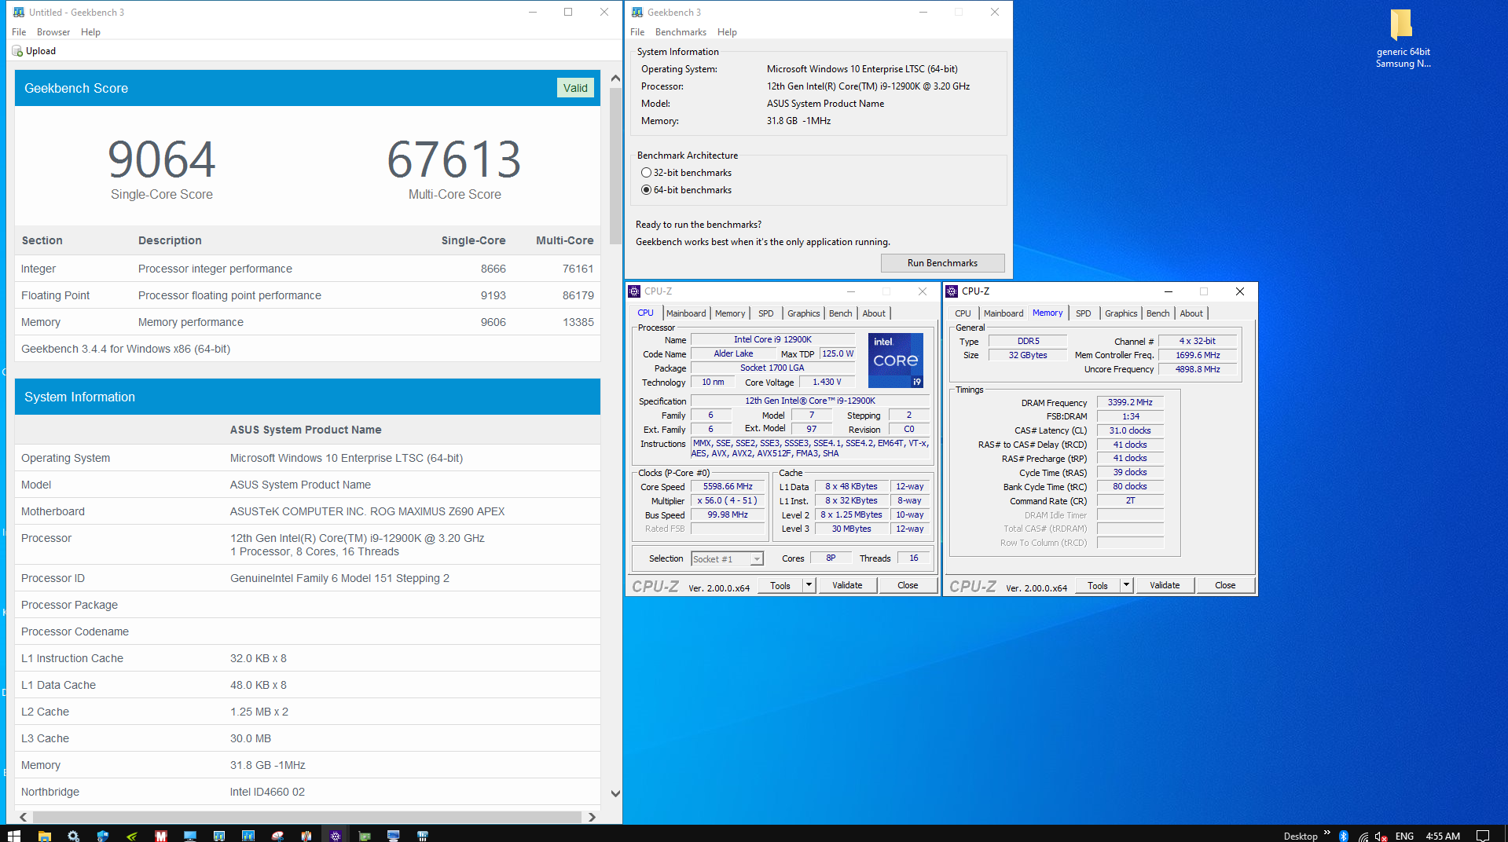
Task: Open the NVIDIA icon in the taskbar
Action: pyautogui.click(x=132, y=836)
